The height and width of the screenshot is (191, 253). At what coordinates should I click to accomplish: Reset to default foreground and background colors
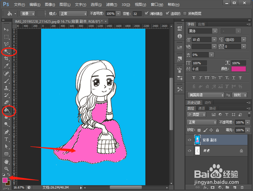pyautogui.click(x=4, y=174)
